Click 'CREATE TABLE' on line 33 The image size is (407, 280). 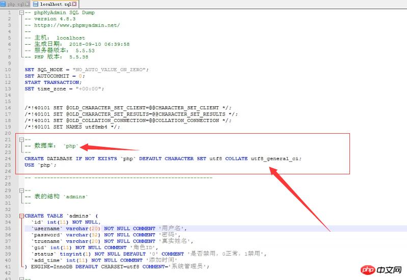pos(44,216)
